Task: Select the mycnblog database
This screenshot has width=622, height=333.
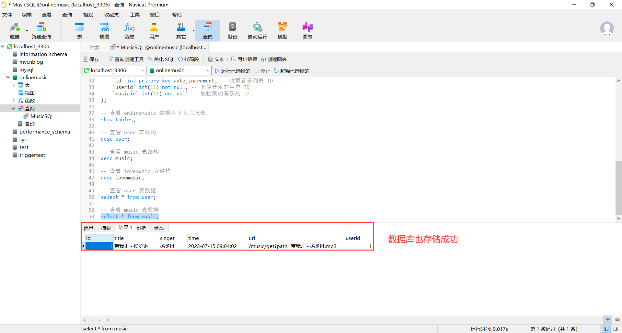Action: click(31, 62)
